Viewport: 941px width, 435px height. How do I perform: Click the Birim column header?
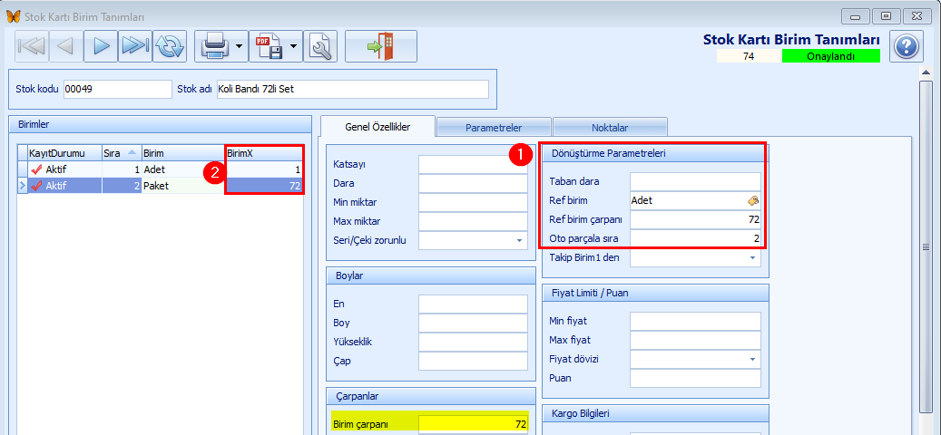click(183, 153)
